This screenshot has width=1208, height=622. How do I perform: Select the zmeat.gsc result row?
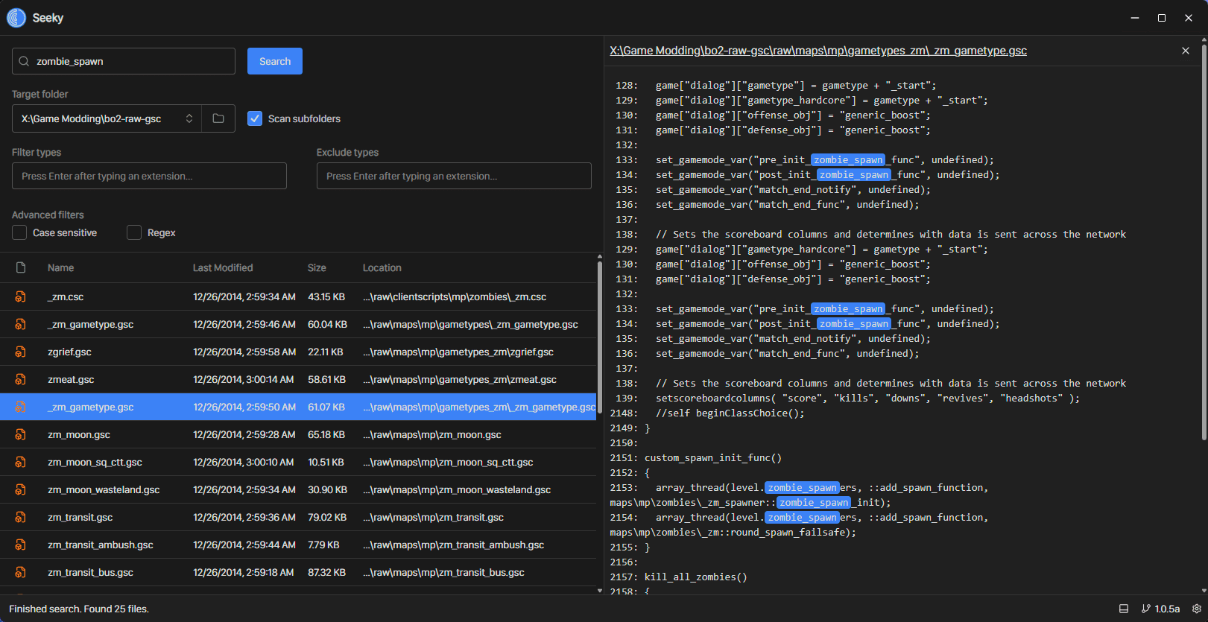pyautogui.click(x=298, y=379)
